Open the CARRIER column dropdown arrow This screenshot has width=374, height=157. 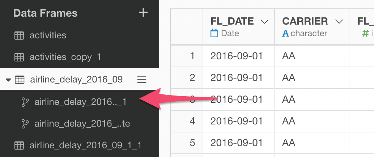click(x=339, y=22)
